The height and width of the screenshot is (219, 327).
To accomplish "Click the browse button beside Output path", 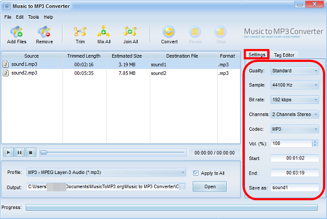I will tap(182, 187).
